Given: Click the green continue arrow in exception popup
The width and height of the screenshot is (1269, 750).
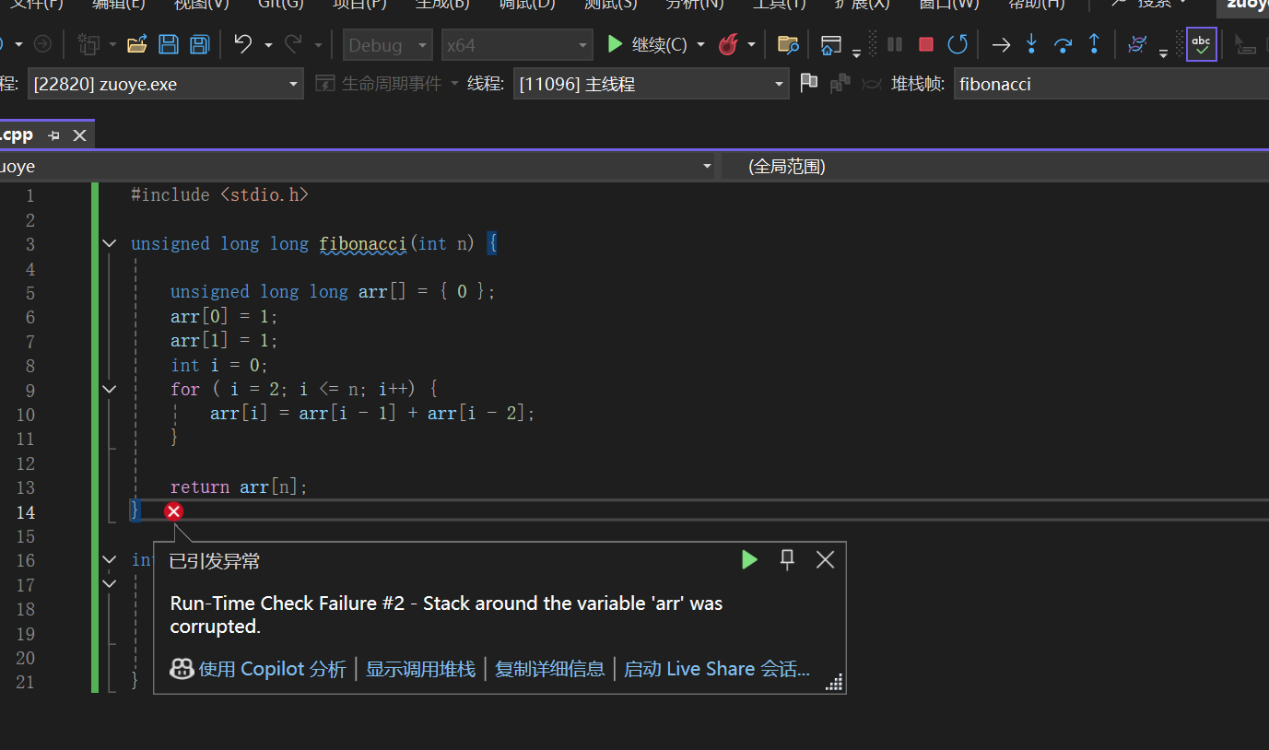Looking at the screenshot, I should coord(749,559).
